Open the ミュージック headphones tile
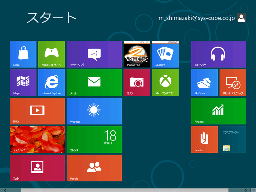Viewport: 256px width, 192px height. click(218, 54)
